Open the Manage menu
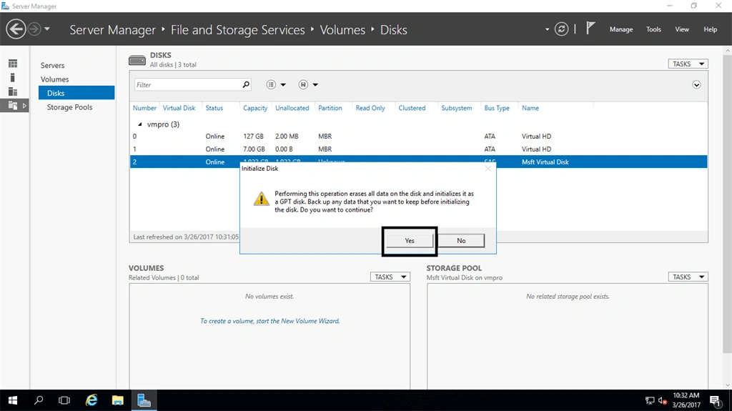This screenshot has width=732, height=411. coord(621,29)
